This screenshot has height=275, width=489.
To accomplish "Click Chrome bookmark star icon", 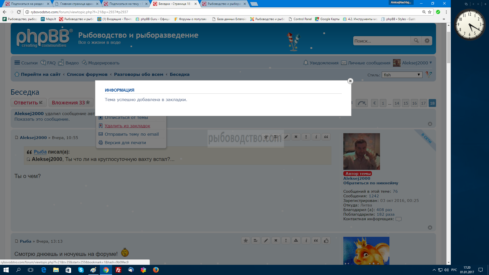I will pos(430,12).
